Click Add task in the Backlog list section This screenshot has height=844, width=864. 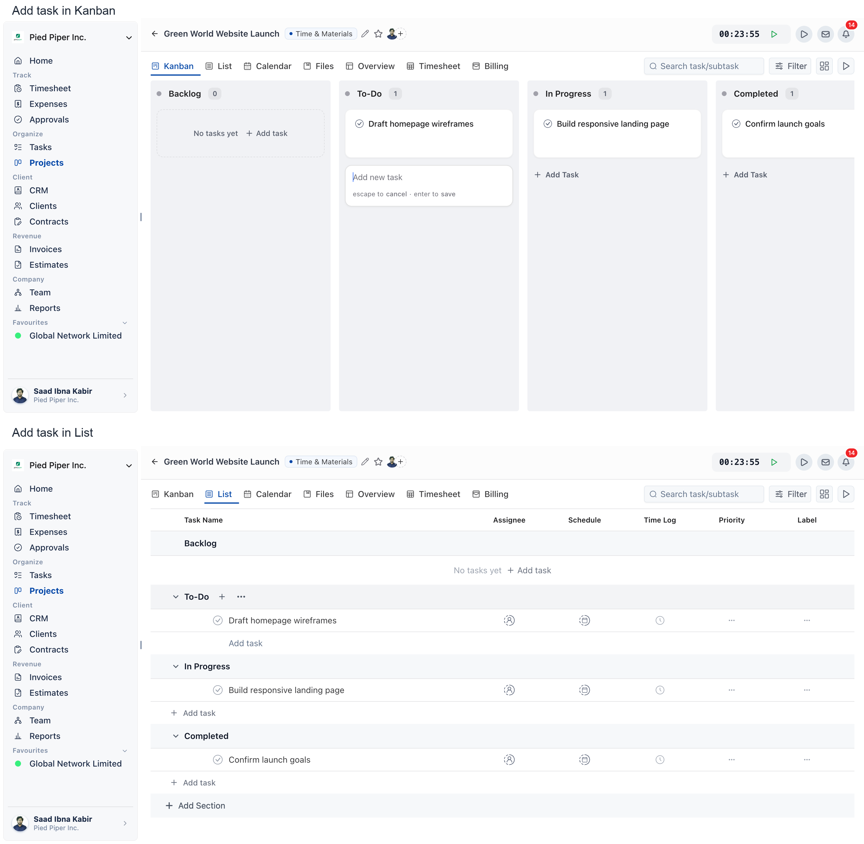coord(529,571)
